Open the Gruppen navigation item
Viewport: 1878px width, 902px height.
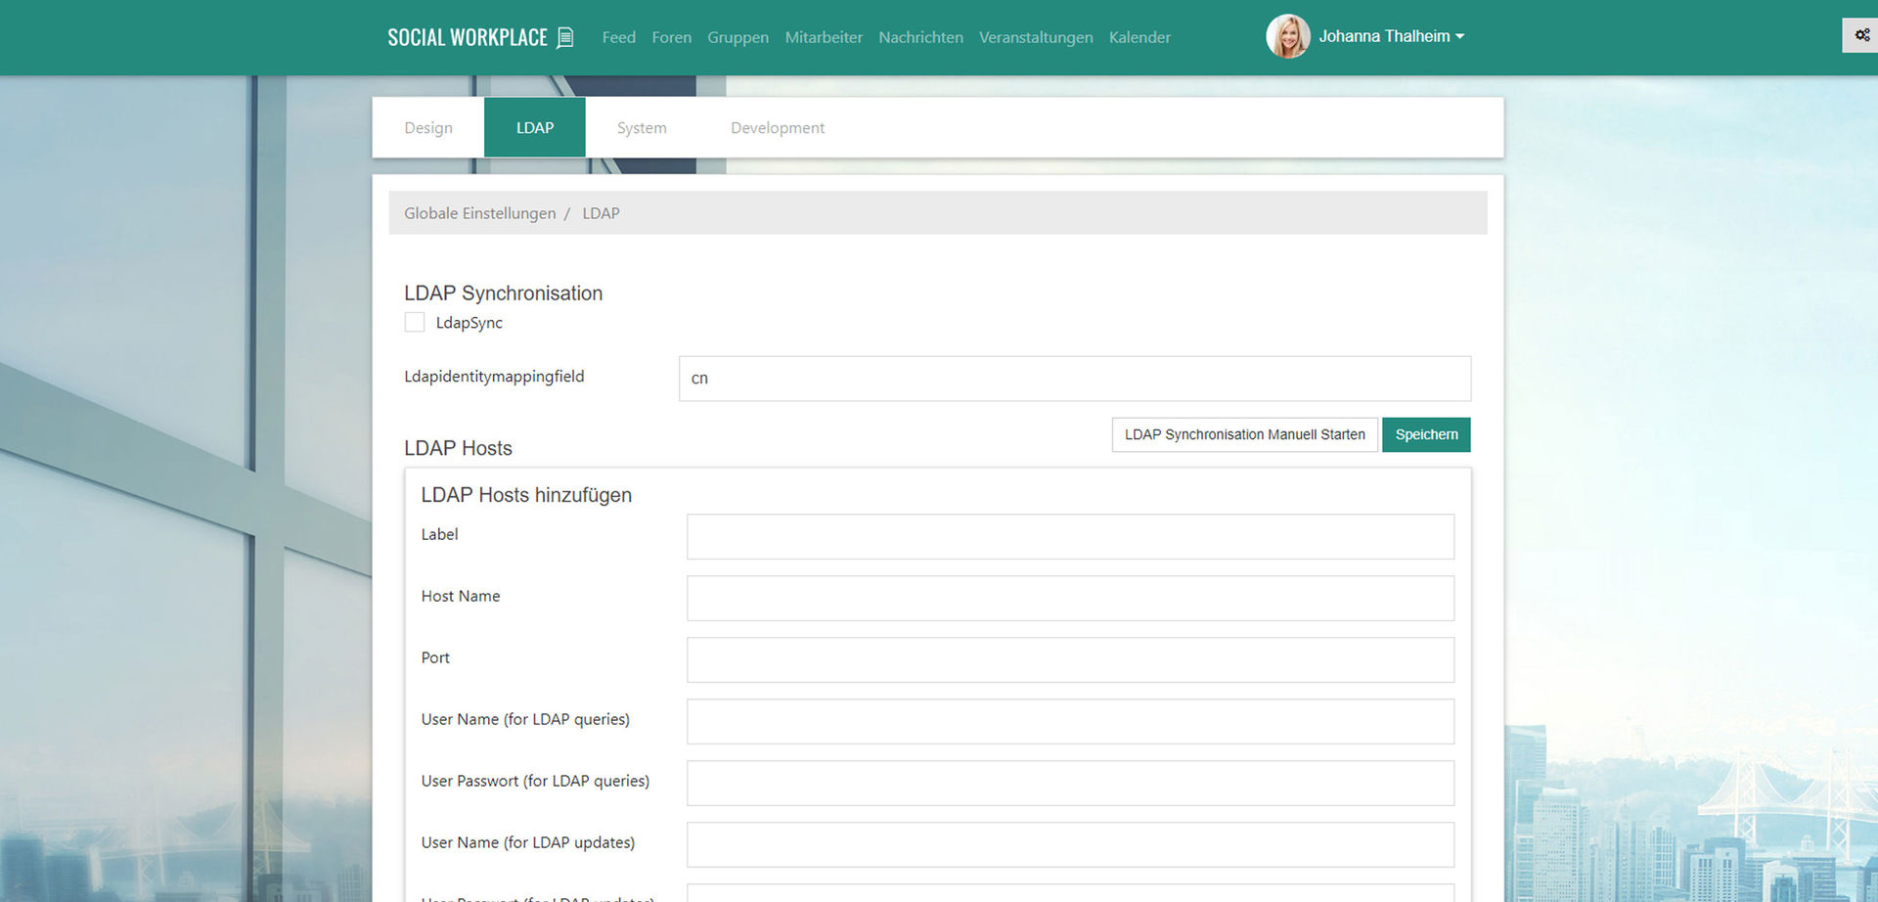pyautogui.click(x=738, y=37)
